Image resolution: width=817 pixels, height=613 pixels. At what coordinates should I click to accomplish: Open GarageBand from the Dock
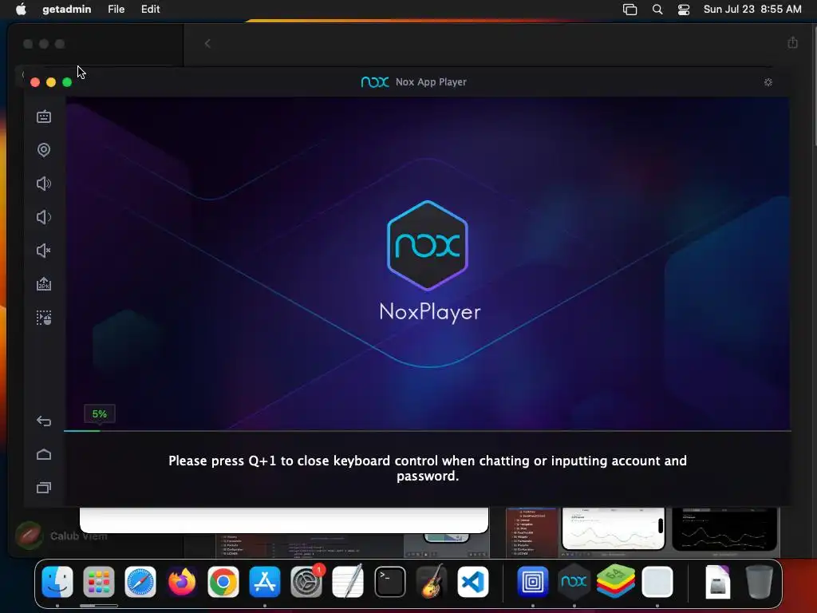pyautogui.click(x=432, y=582)
